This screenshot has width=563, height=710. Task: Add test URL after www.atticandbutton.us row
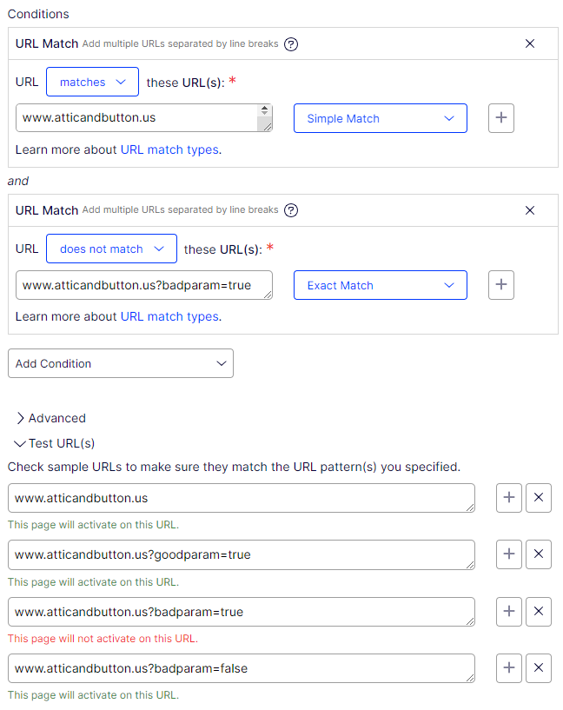(509, 498)
